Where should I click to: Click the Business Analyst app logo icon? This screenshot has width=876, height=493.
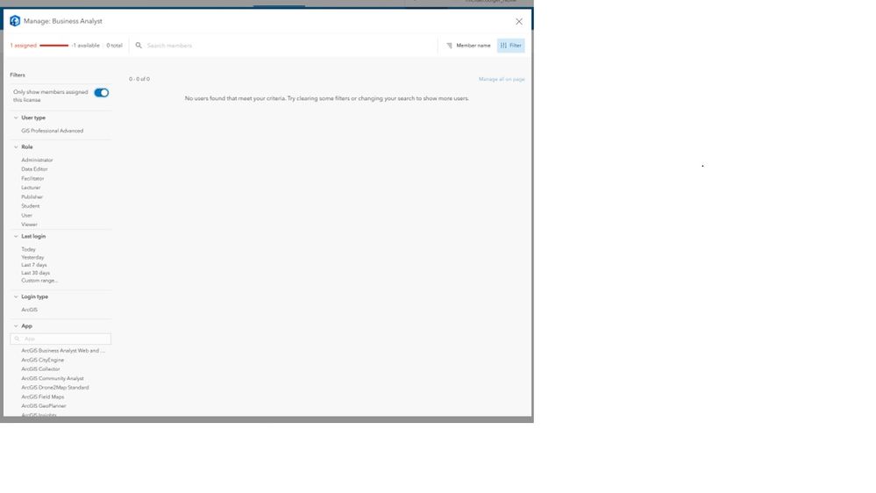(x=15, y=21)
